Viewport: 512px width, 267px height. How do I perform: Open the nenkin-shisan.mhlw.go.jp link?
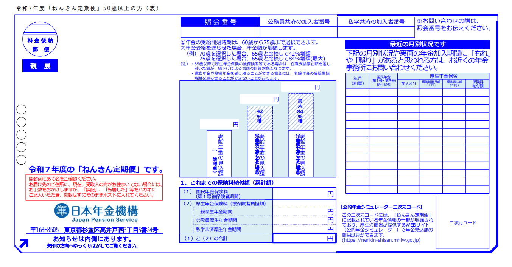click(381, 240)
